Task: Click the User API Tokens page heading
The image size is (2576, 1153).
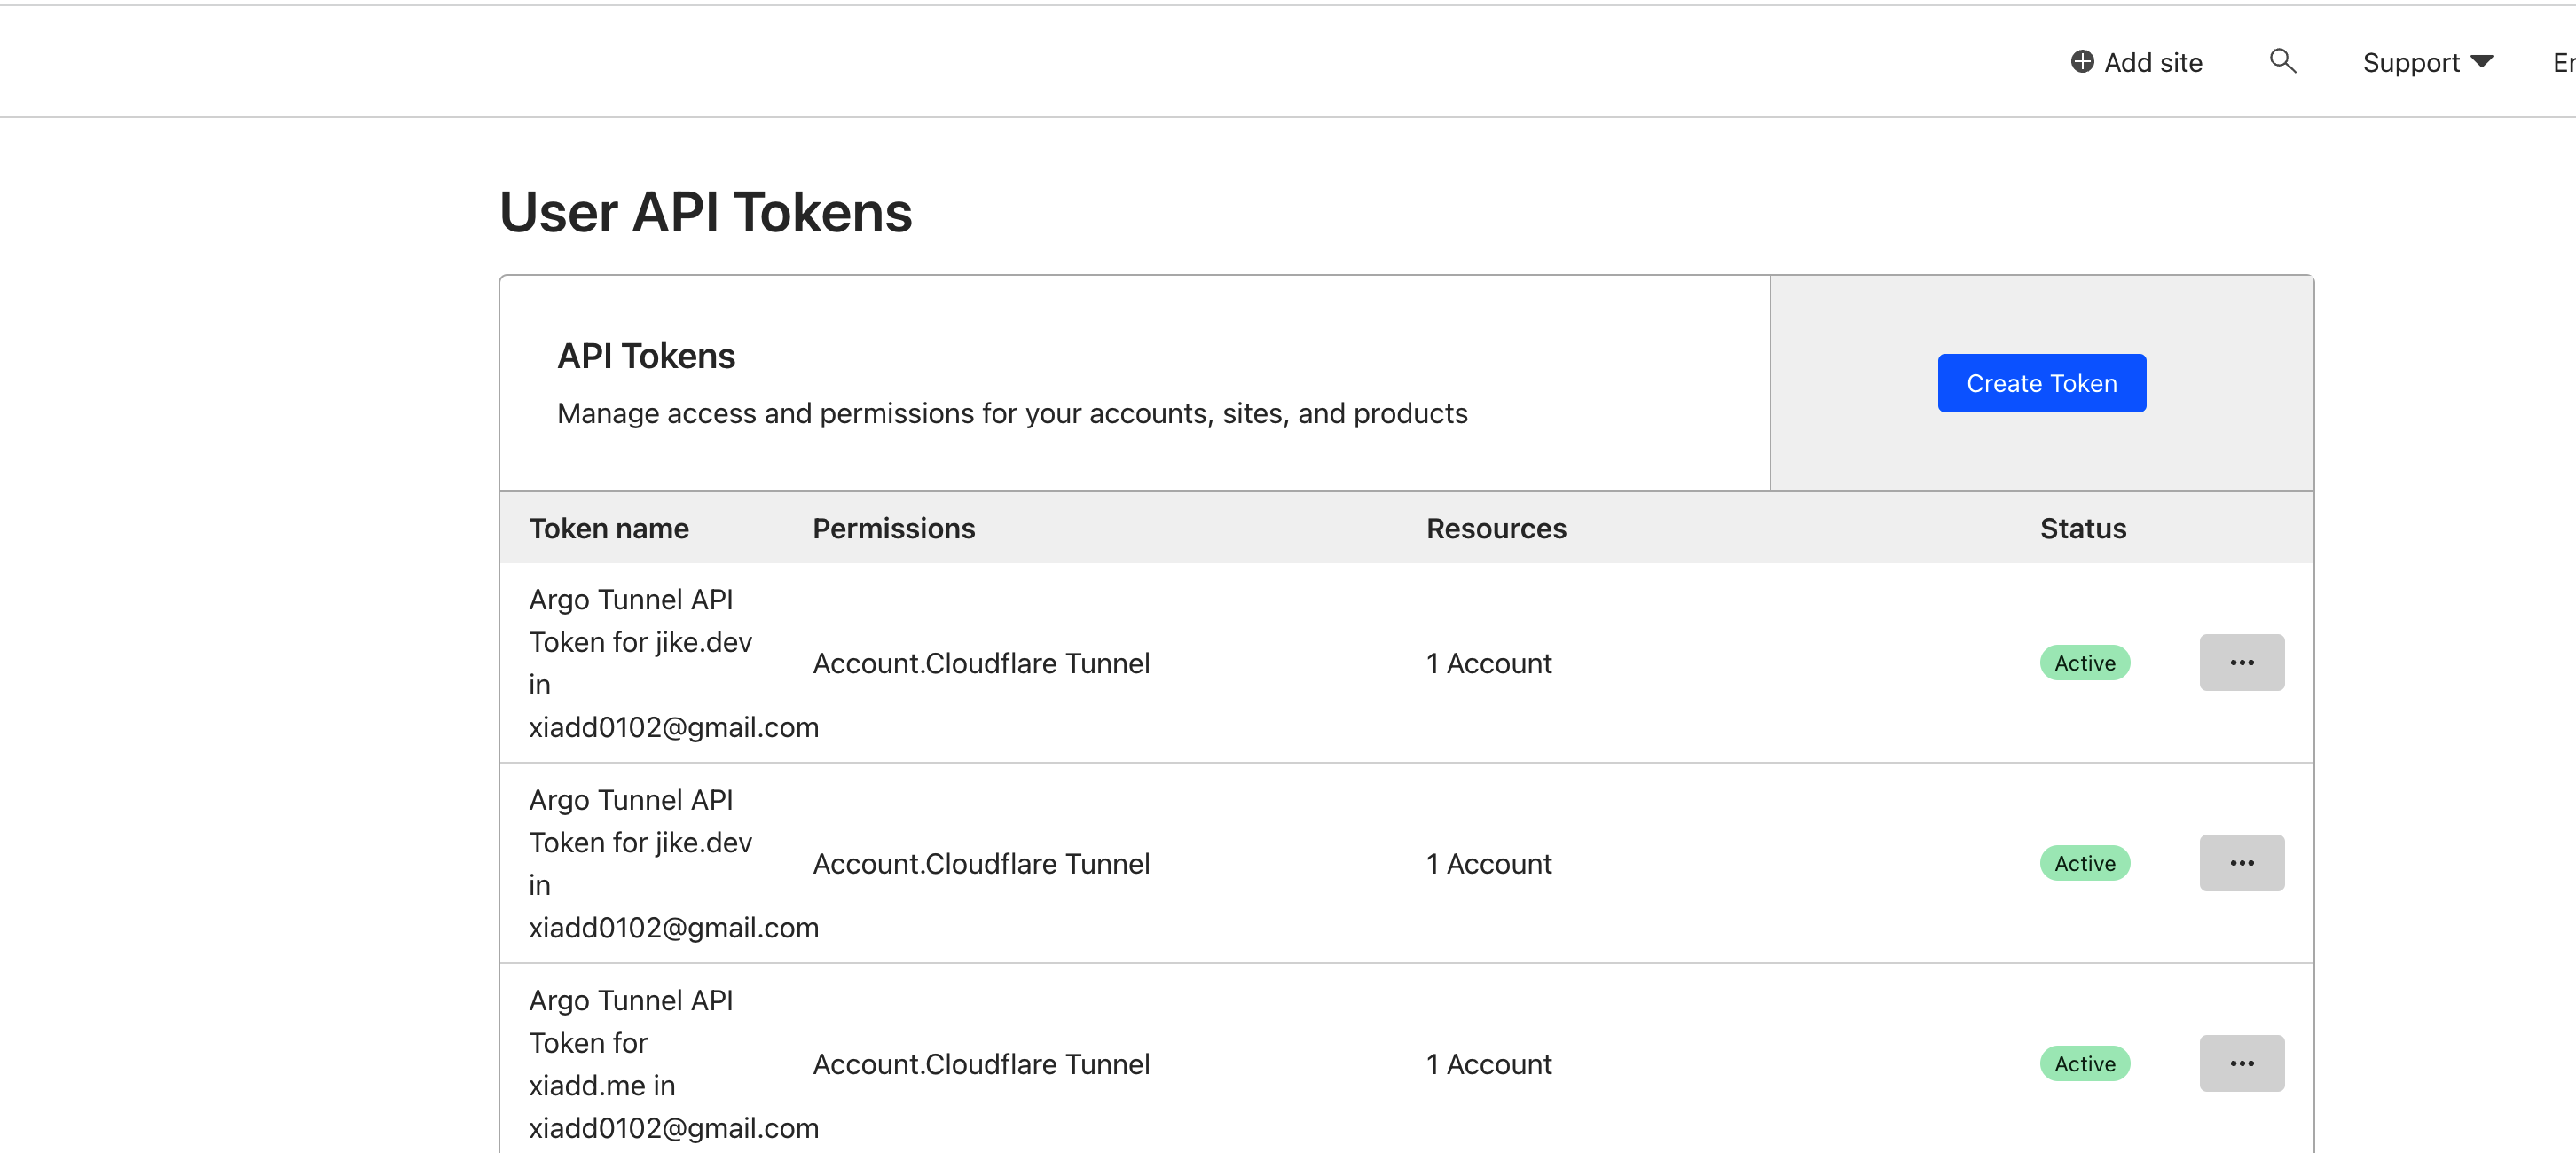Action: pos(705,212)
